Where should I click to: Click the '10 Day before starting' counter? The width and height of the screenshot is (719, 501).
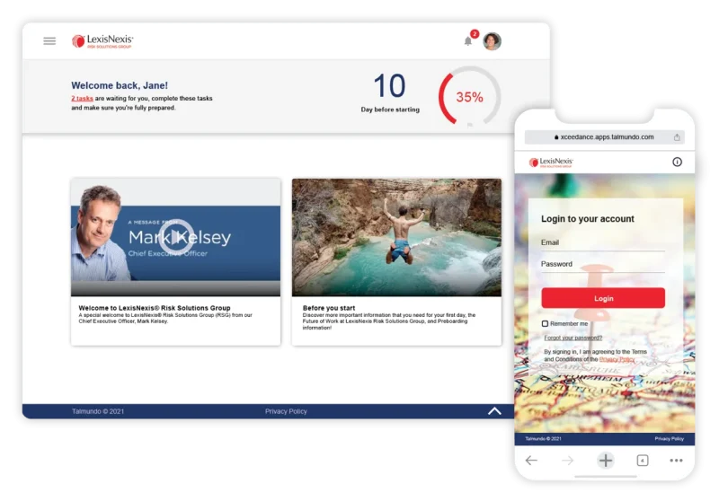[x=390, y=92]
